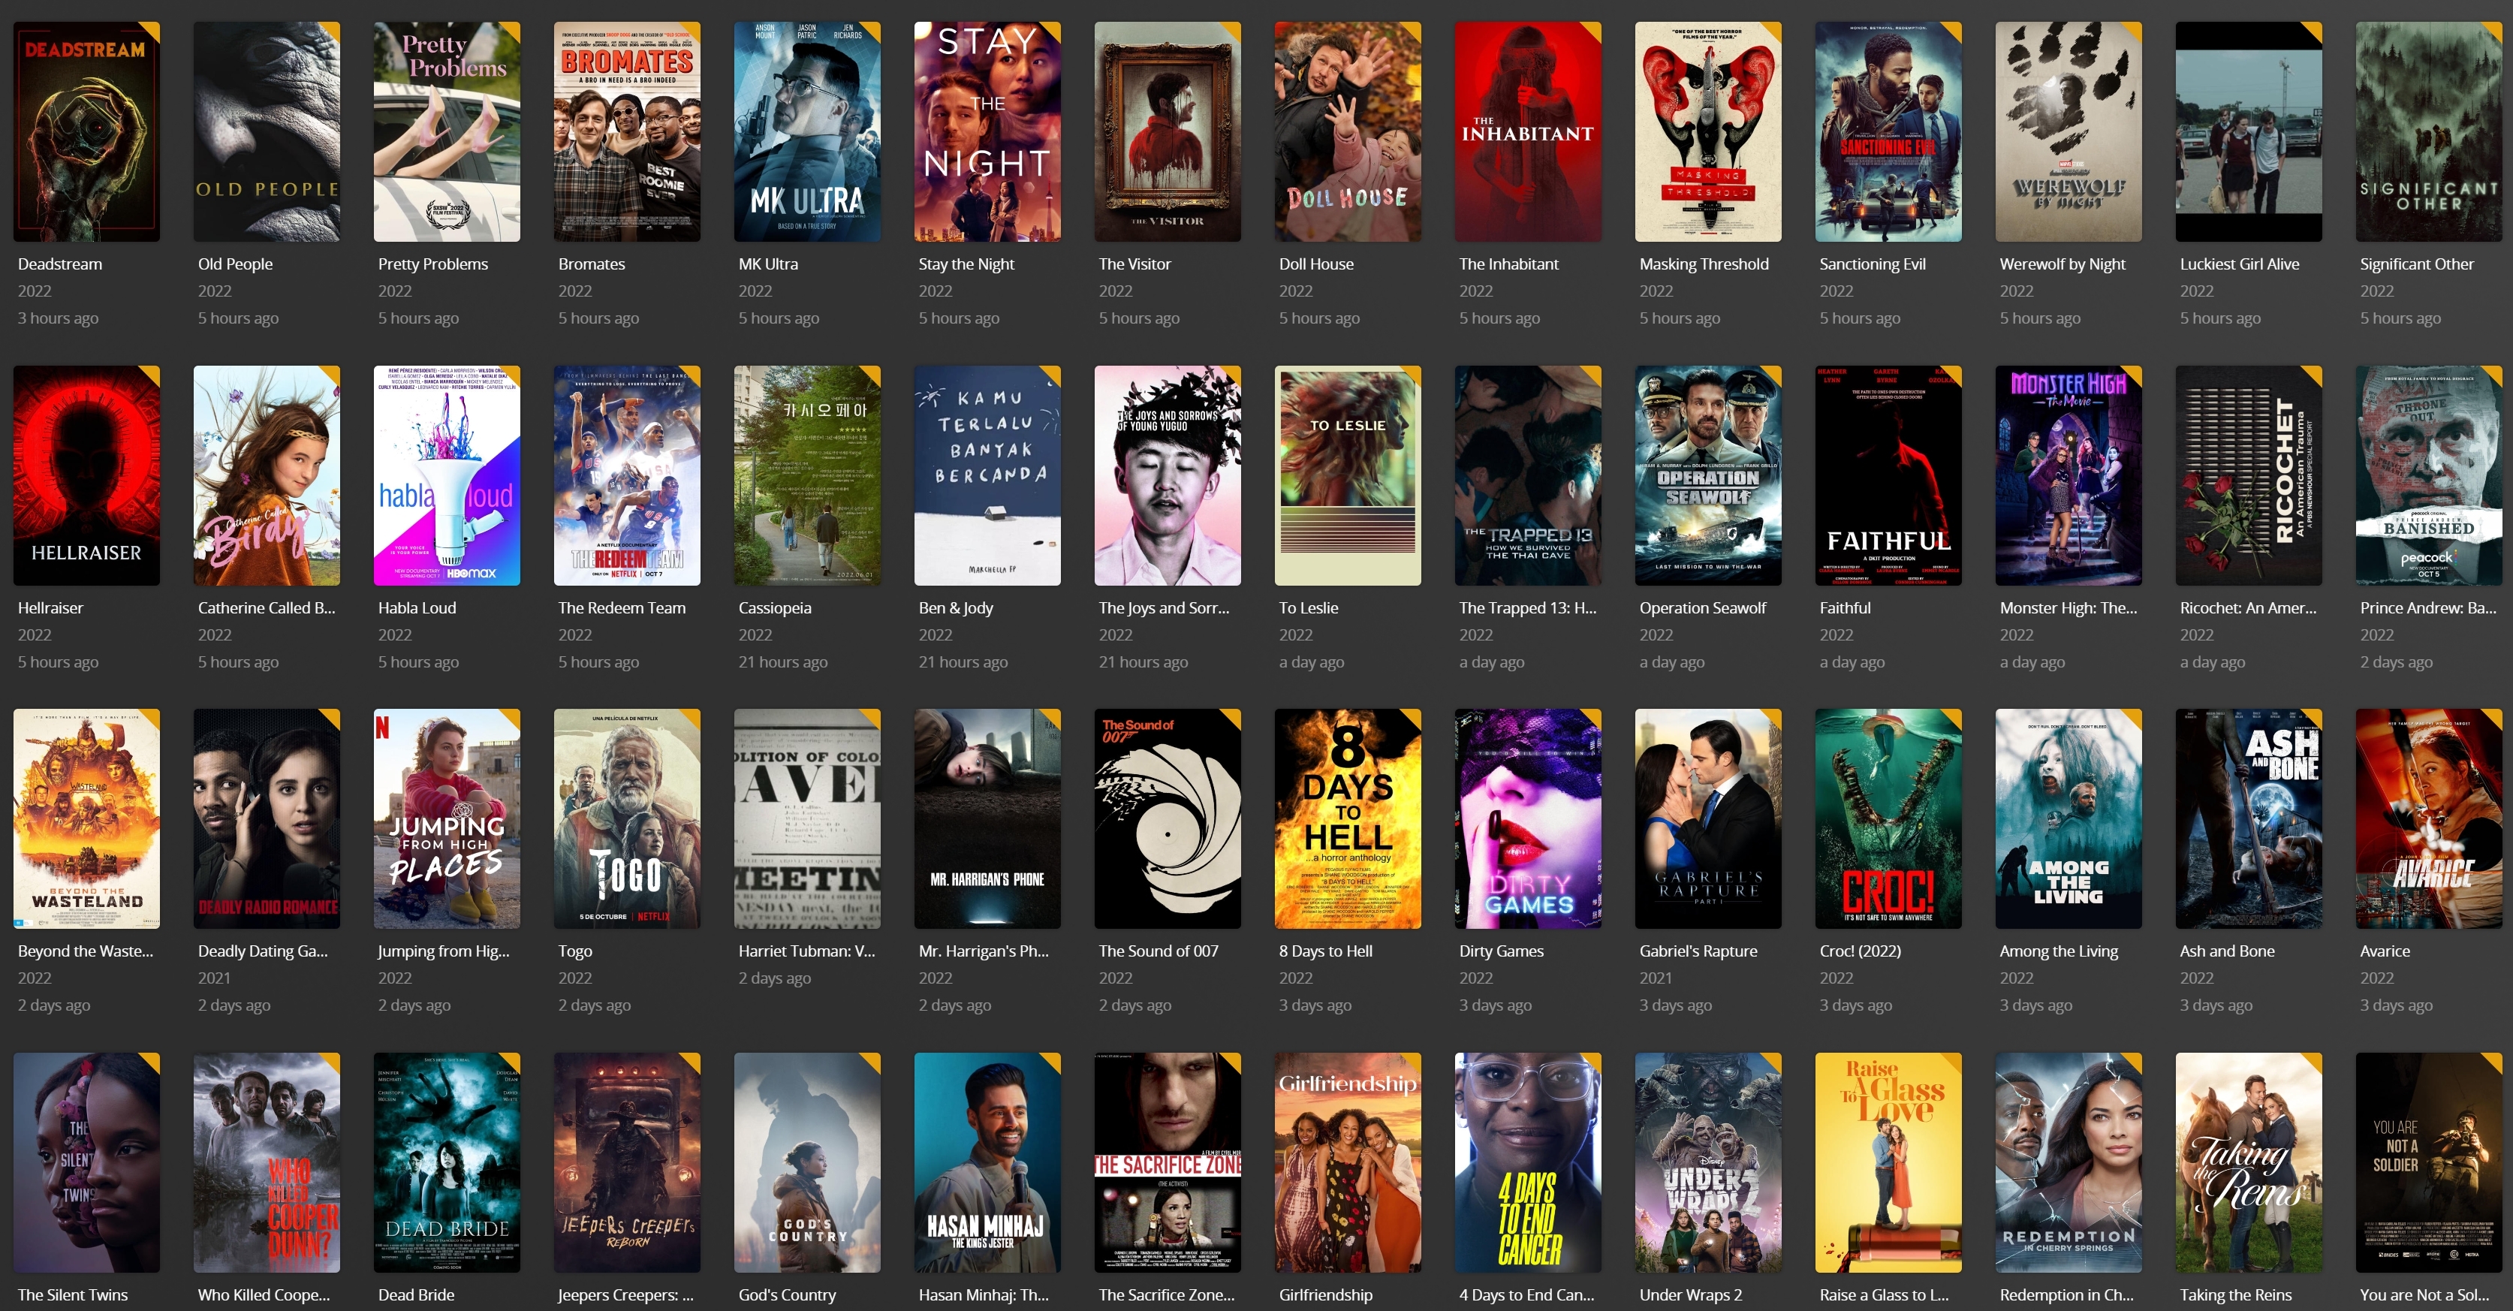The width and height of the screenshot is (2513, 1311).
Task: Open the Deadstream movie poster
Action: point(86,131)
